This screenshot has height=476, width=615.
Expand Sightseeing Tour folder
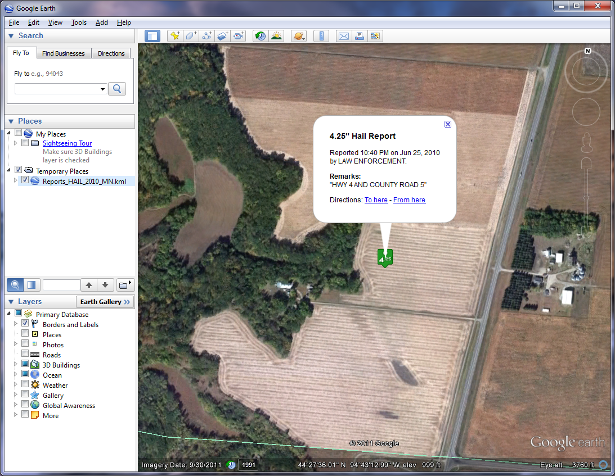point(16,143)
